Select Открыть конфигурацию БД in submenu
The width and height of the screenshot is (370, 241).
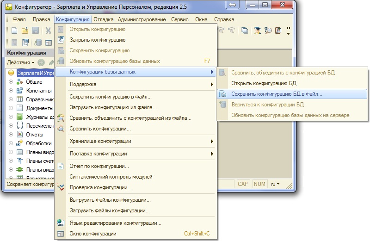coord(292,83)
